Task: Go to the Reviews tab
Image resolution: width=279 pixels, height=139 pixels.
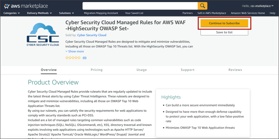Action: click(235, 70)
